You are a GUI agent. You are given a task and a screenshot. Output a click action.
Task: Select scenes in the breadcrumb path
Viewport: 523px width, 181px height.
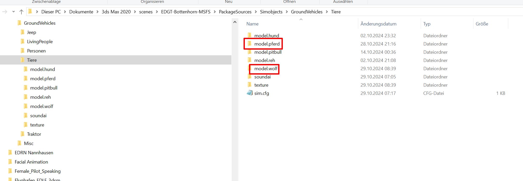[146, 12]
